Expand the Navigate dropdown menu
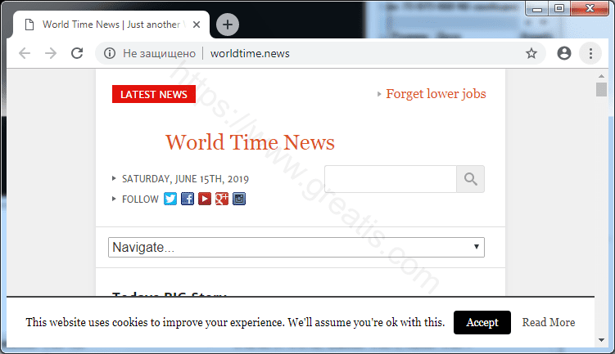The width and height of the screenshot is (615, 354). tap(296, 247)
